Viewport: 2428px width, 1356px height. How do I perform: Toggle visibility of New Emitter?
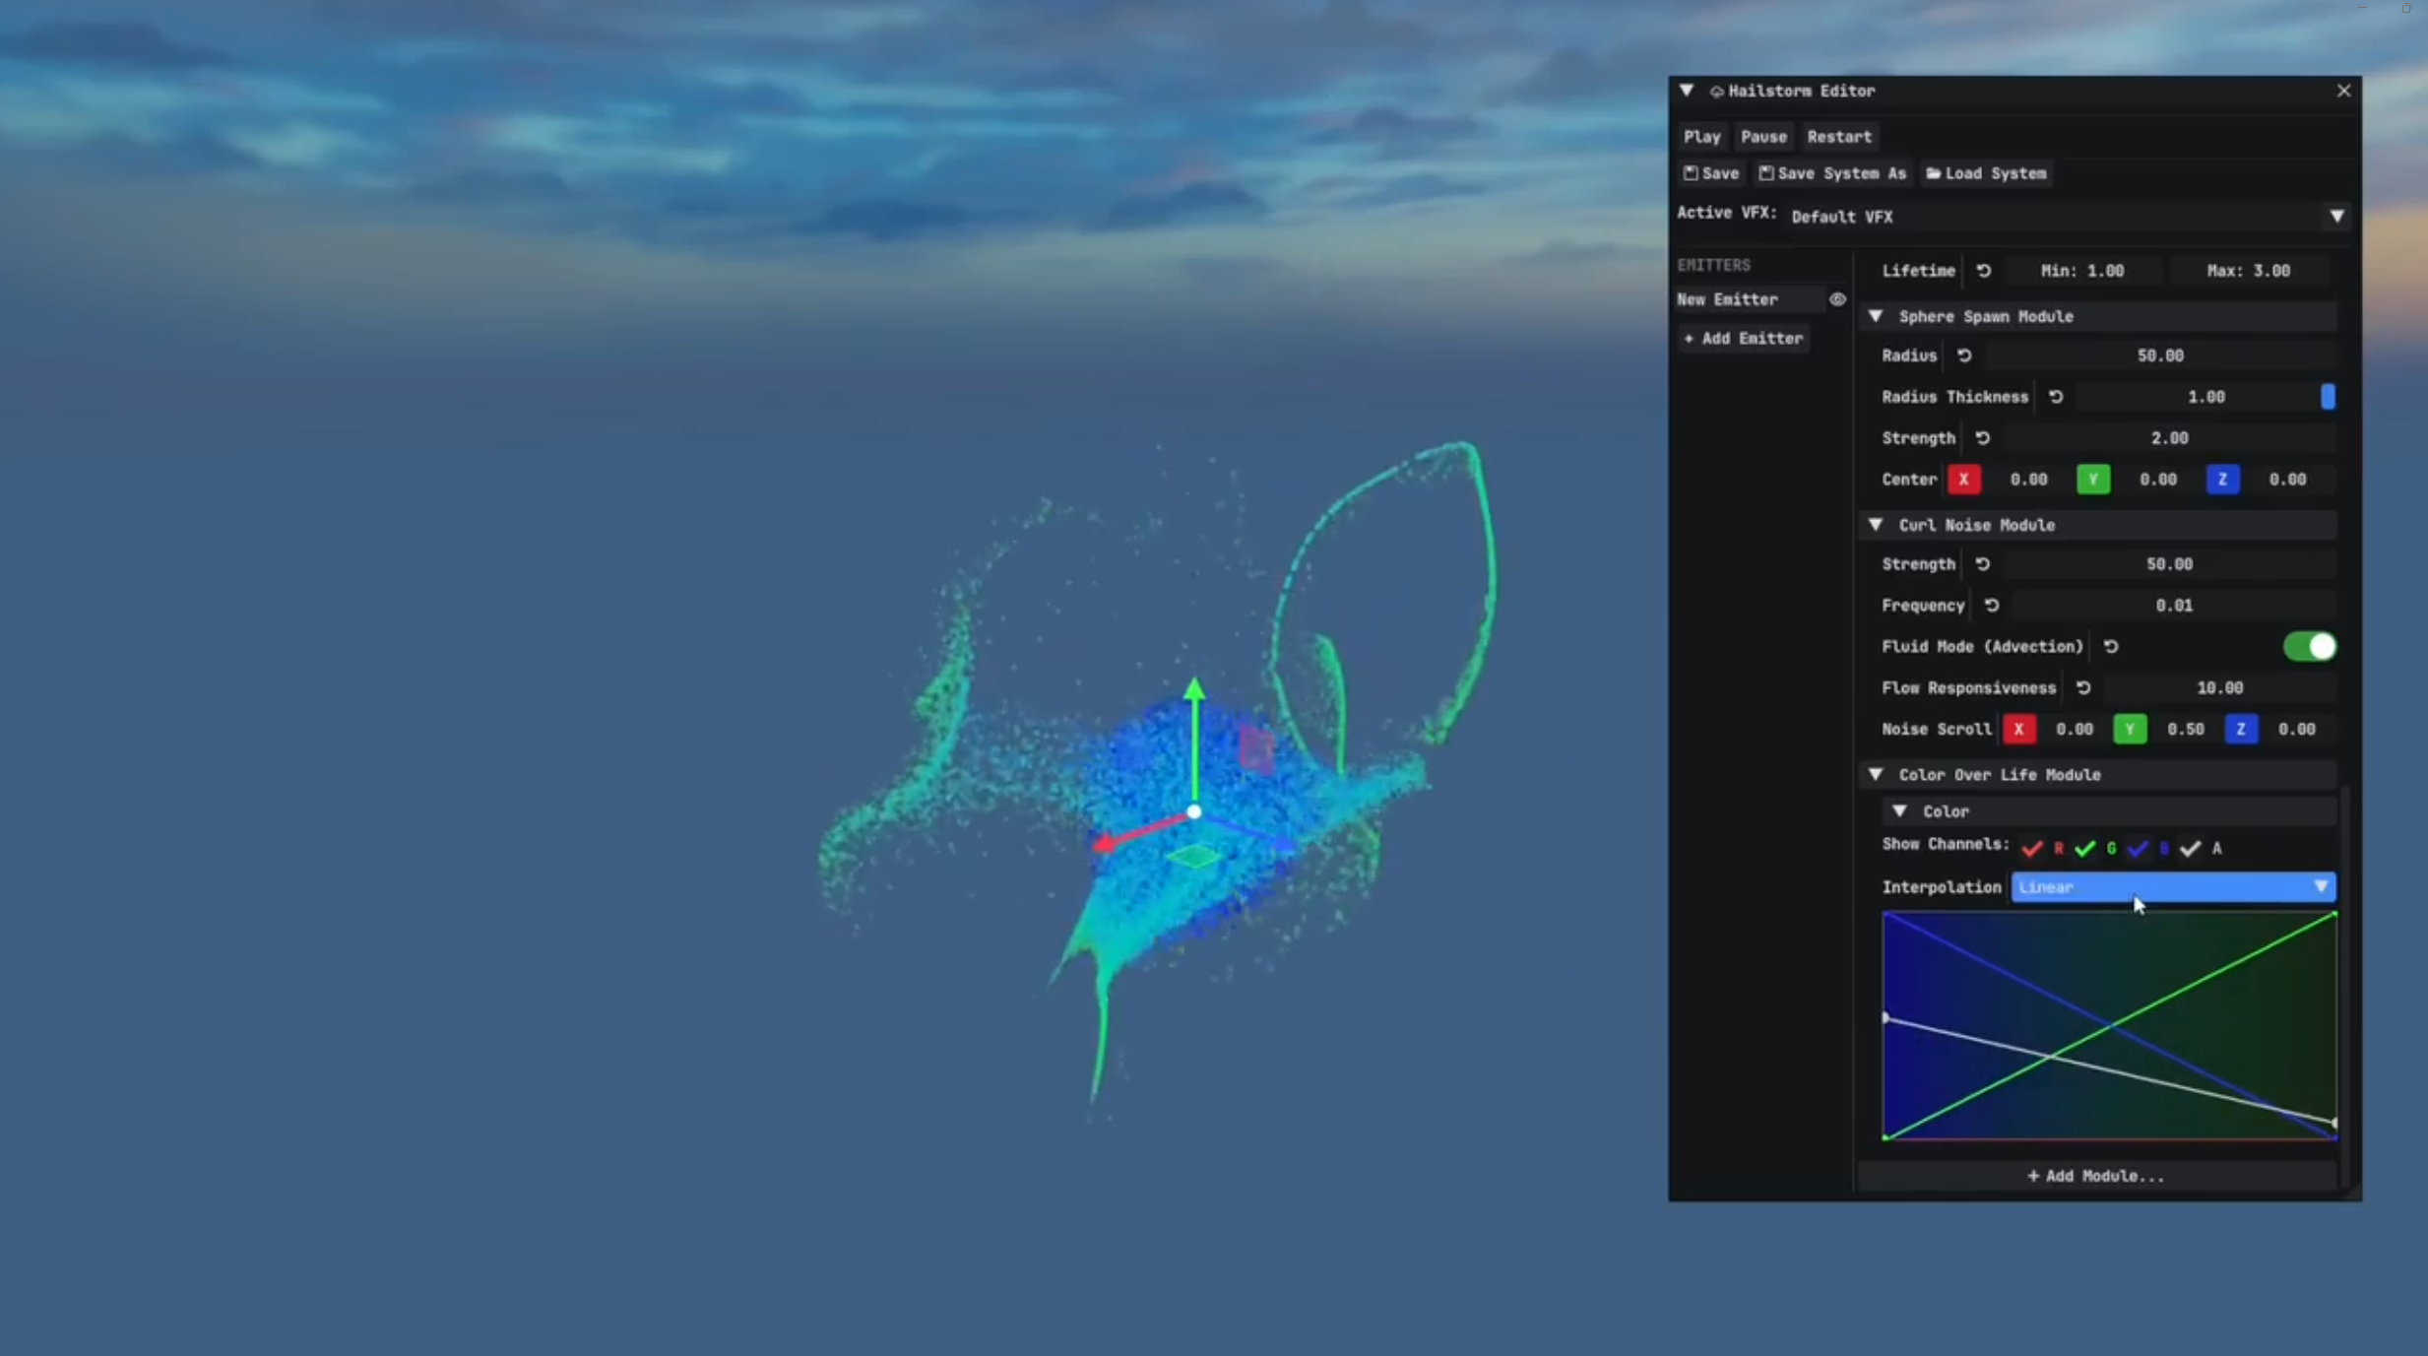(1837, 299)
